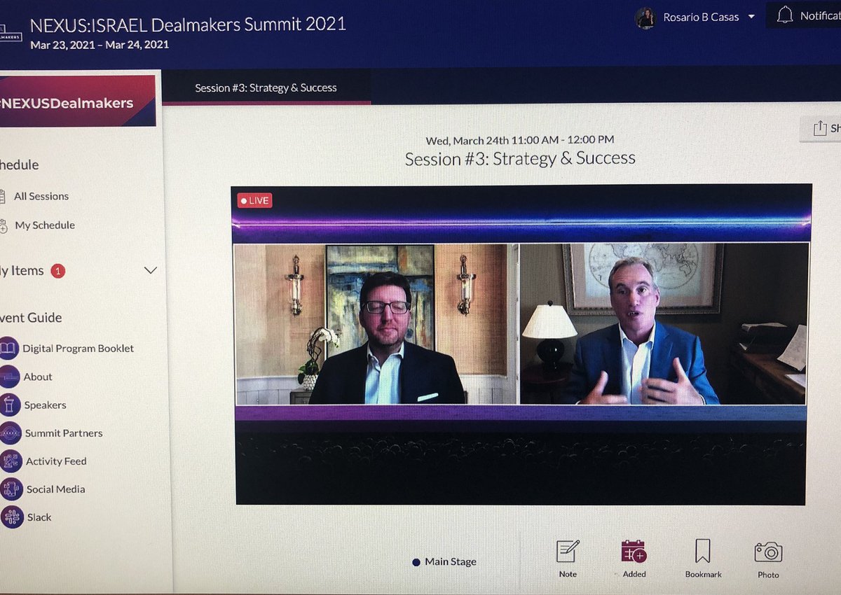Open the Rosario B Casas dropdown arrow
Image resolution: width=841 pixels, height=595 pixels.
pyautogui.click(x=751, y=17)
